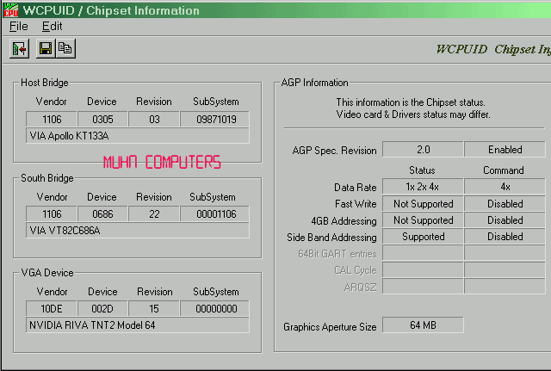Open the File menu

(19, 27)
